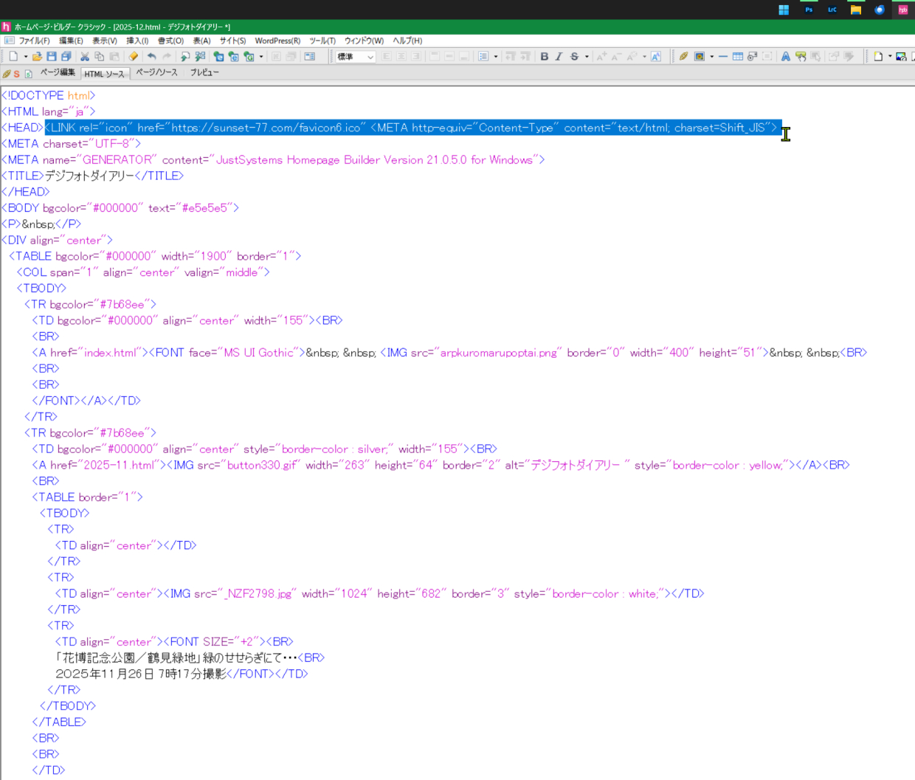
Task: Open the 標準 style dropdown
Action: tap(356, 57)
